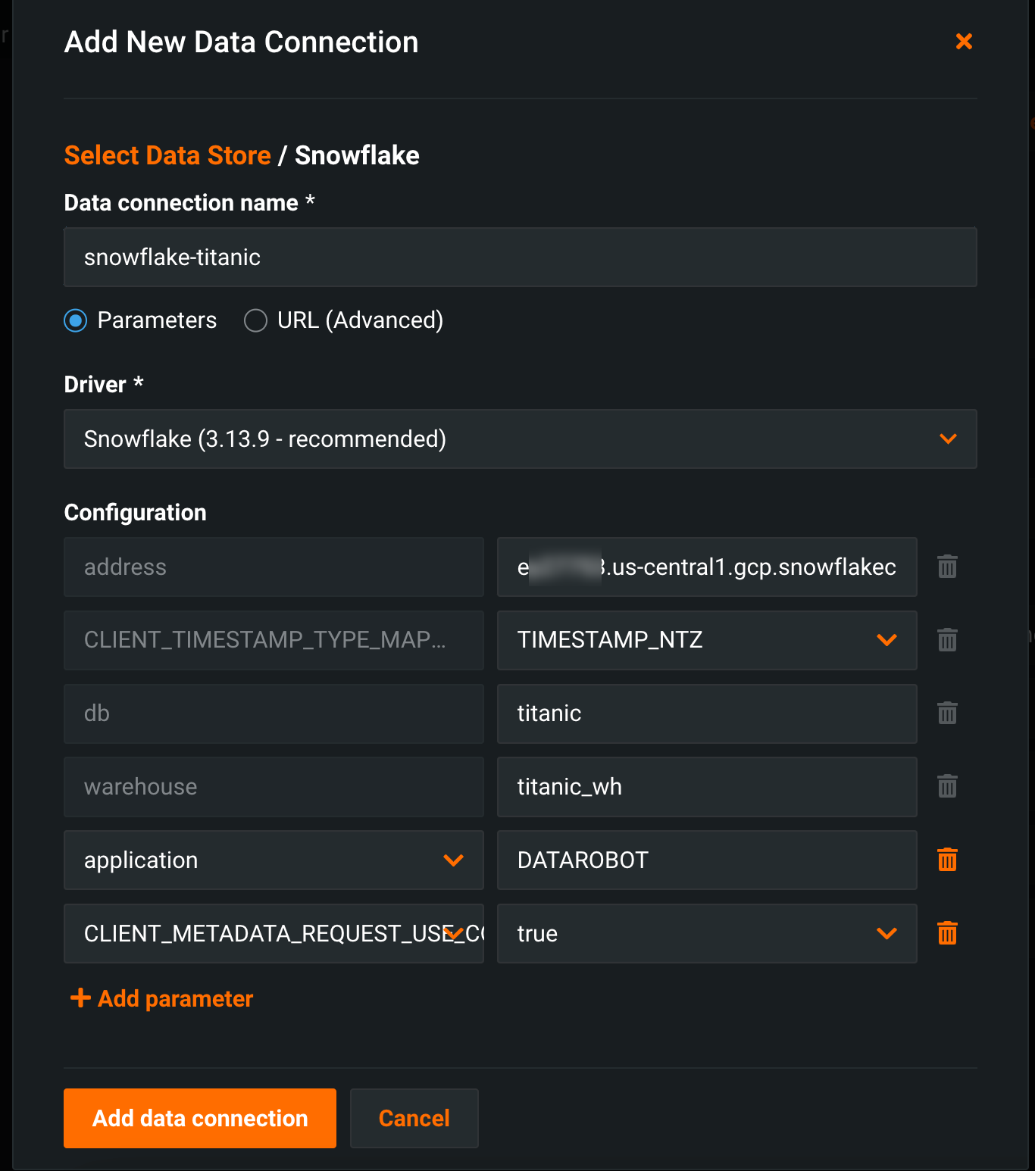1035x1171 pixels.
Task: Remove the db parameter via trash icon
Action: [x=947, y=713]
